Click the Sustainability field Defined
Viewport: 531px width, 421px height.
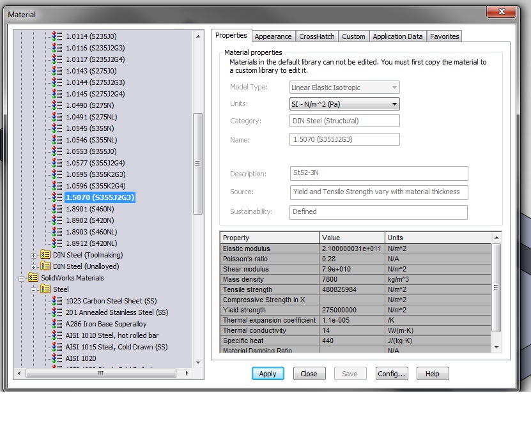[x=379, y=212]
